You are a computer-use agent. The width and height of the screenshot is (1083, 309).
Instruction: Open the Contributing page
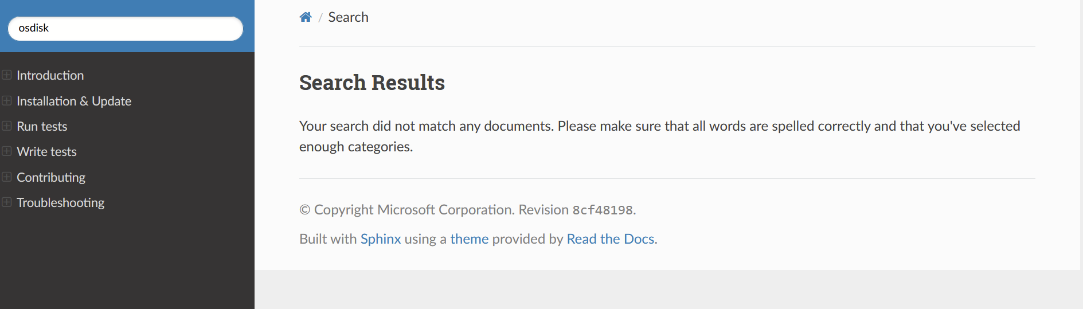[51, 178]
